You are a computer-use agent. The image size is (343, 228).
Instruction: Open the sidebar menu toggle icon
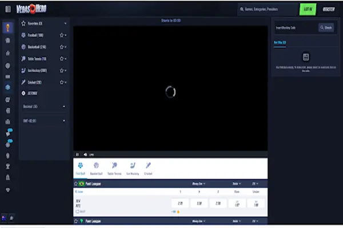click(8, 9)
